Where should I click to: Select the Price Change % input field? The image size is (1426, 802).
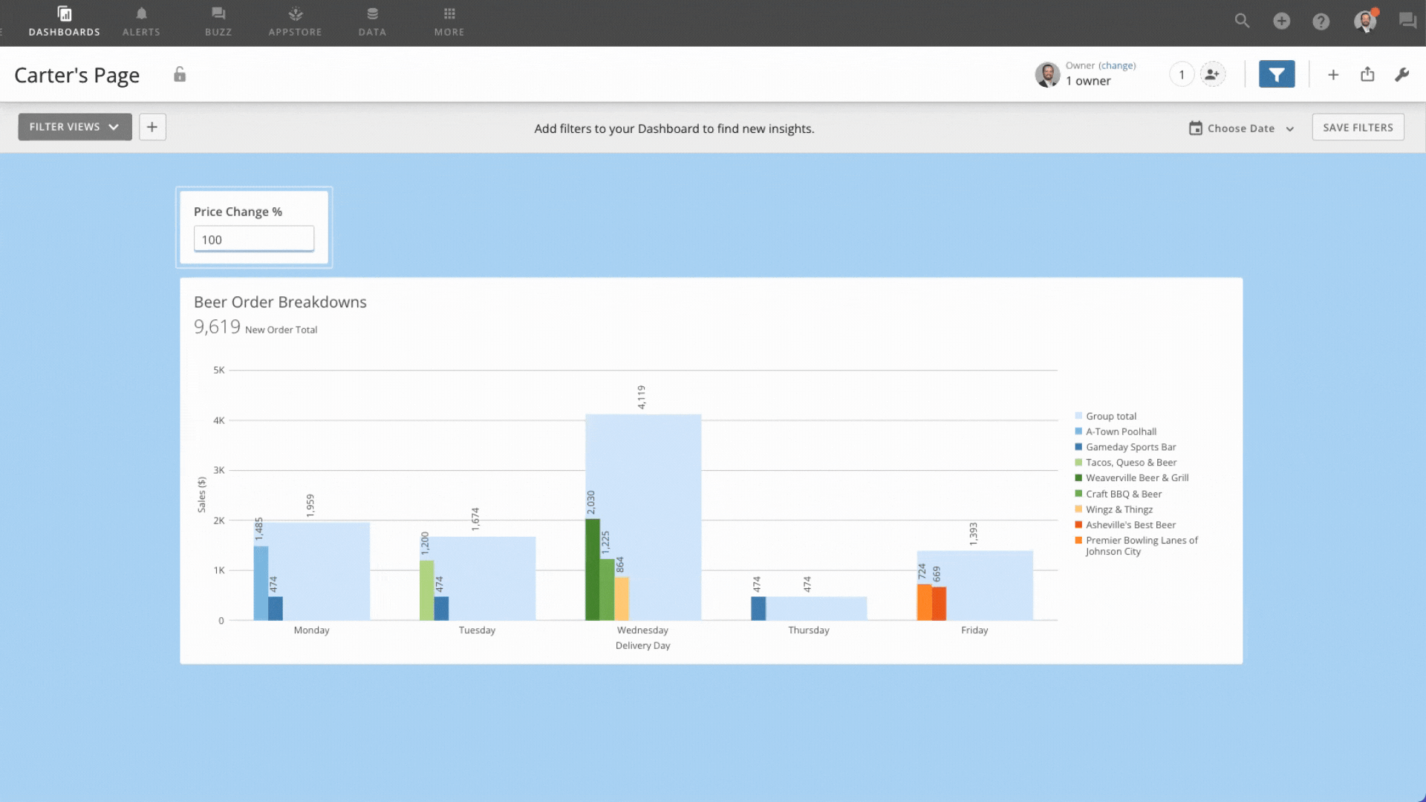254,239
